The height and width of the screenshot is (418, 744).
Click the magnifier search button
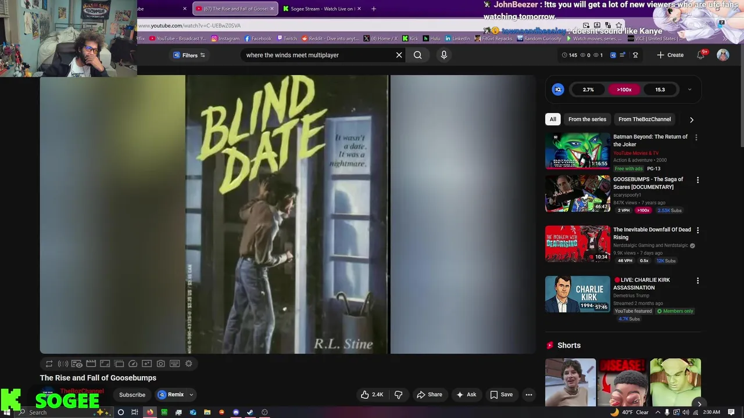[417, 55]
